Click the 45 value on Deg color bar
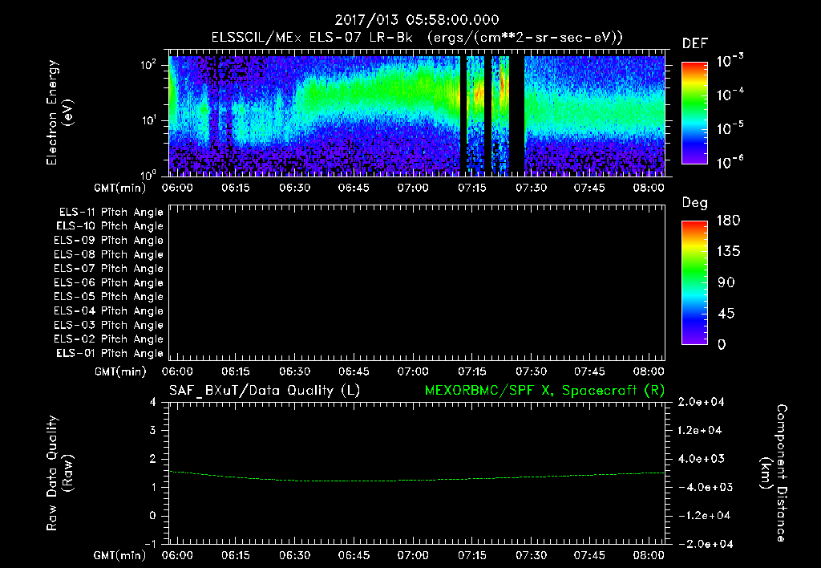821x568 pixels. click(726, 314)
